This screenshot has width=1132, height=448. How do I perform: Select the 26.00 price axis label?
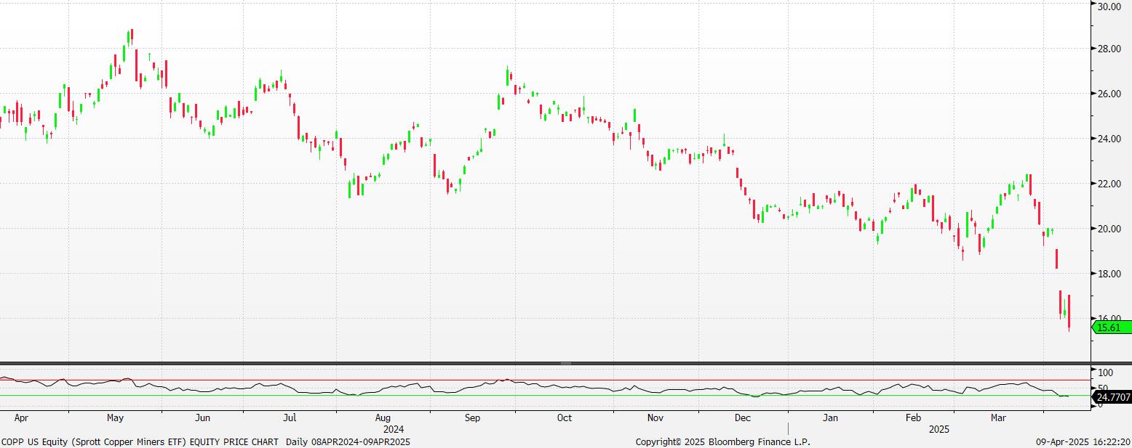point(1108,94)
